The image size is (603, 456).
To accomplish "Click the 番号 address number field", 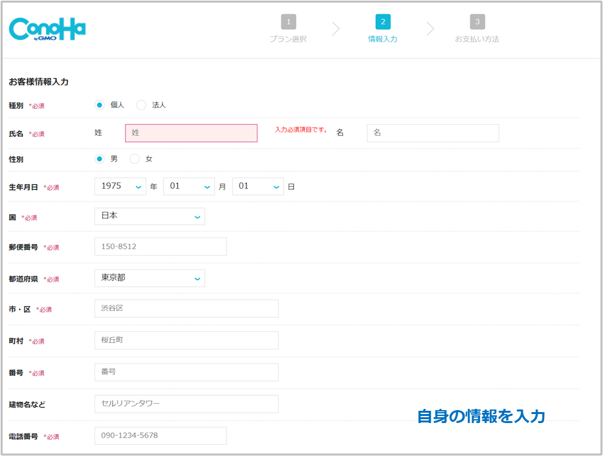I will [186, 372].
